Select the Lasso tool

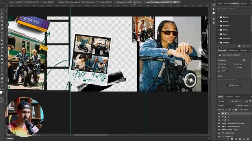click(2, 14)
